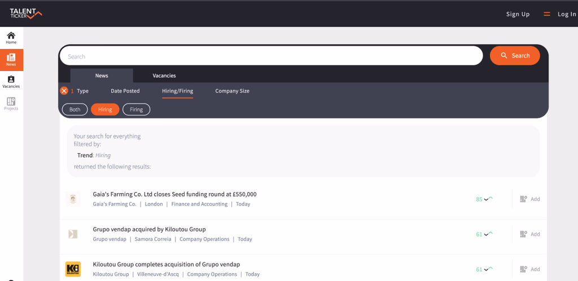This screenshot has width=578, height=281.
Task: Open the Vacancies sidebar icon
Action: 11,82
